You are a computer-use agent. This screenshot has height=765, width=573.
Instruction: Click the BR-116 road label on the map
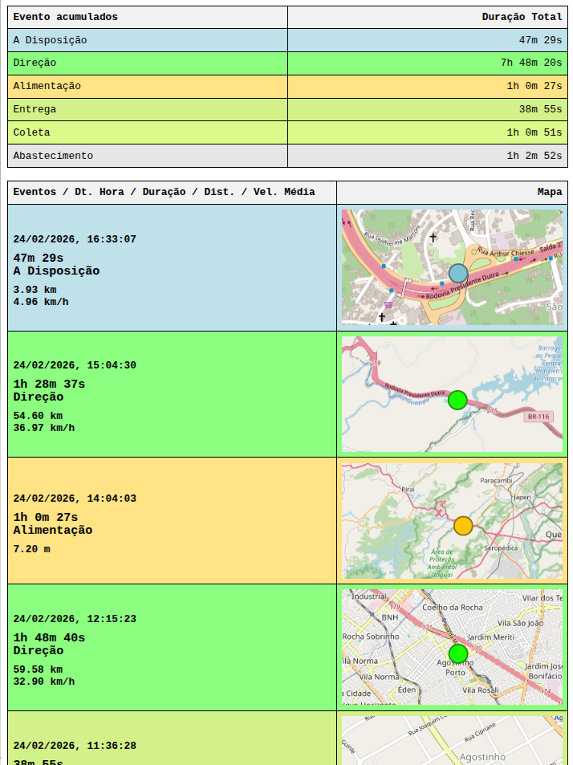(x=538, y=417)
